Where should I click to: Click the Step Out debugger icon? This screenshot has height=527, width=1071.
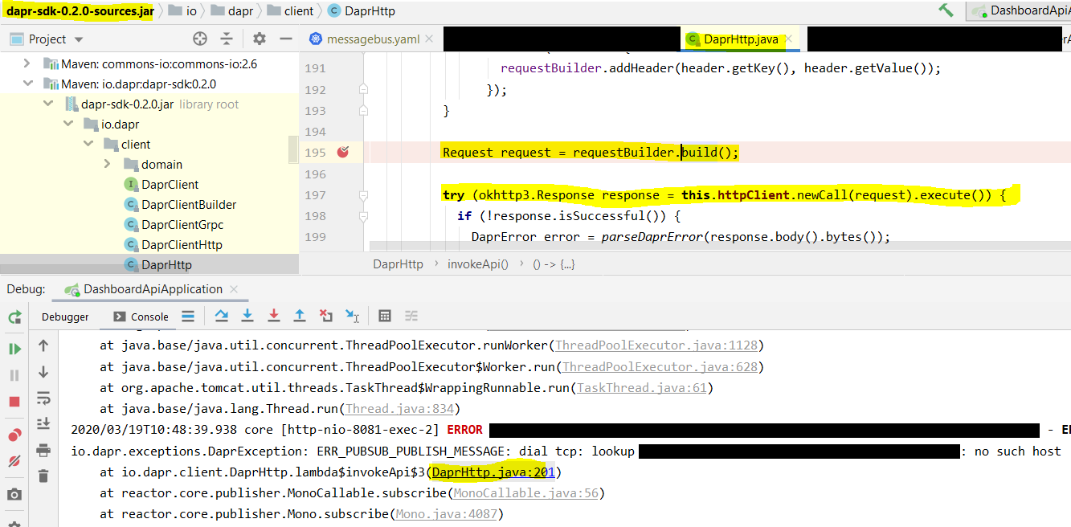pos(299,316)
